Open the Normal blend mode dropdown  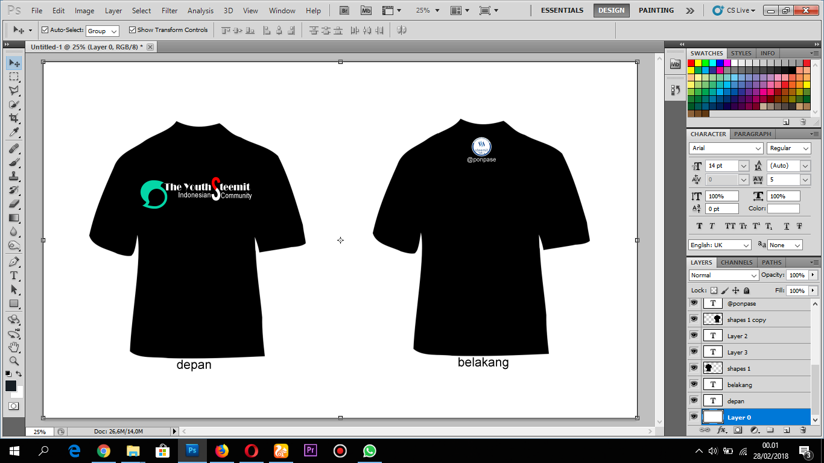(724, 276)
